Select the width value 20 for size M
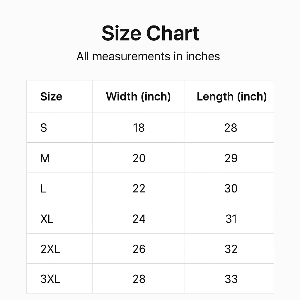 point(139,158)
